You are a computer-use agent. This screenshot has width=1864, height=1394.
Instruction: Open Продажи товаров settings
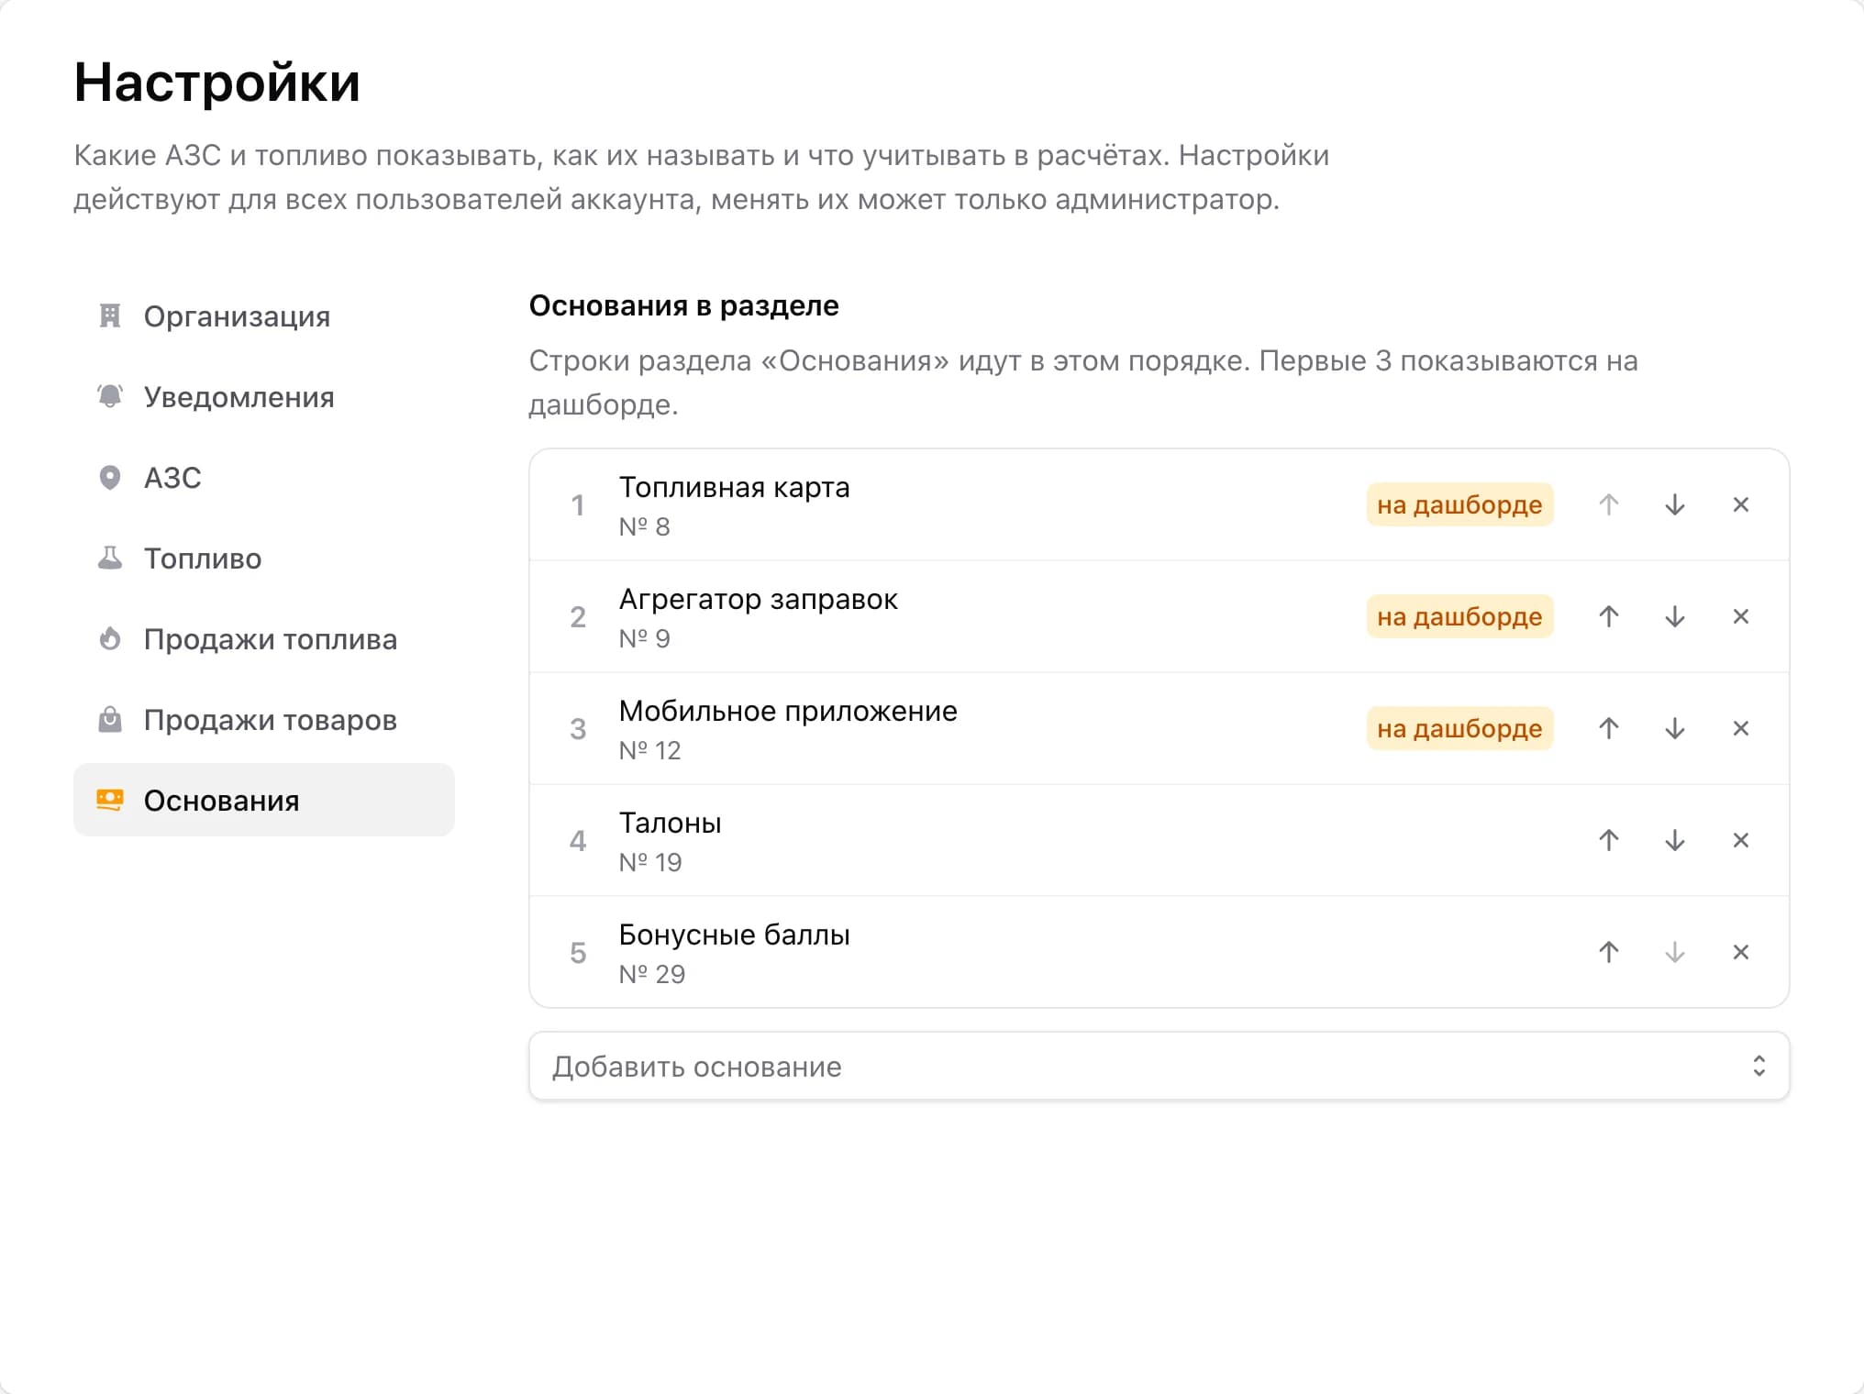click(264, 719)
